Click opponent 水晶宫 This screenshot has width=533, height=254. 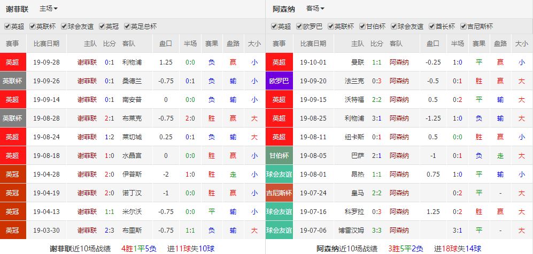(x=132, y=156)
